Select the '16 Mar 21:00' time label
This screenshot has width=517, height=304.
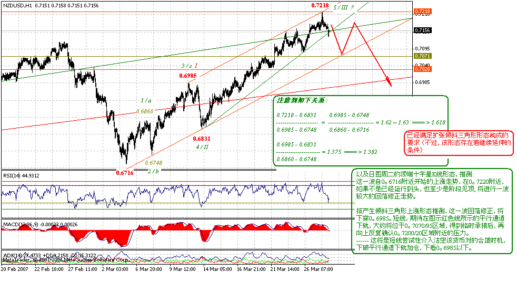(251, 269)
